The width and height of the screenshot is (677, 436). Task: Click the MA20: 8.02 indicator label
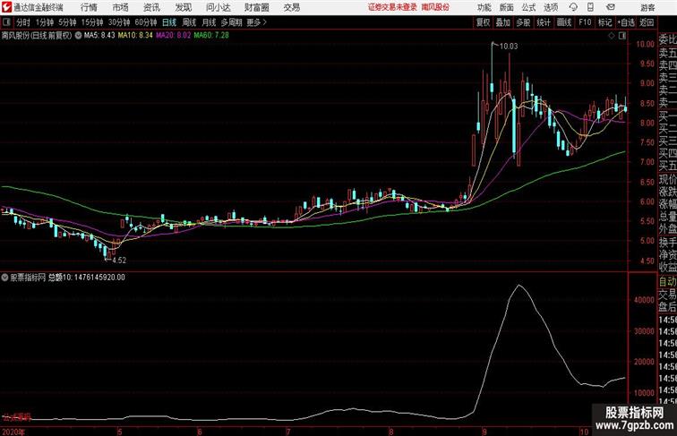pos(173,36)
